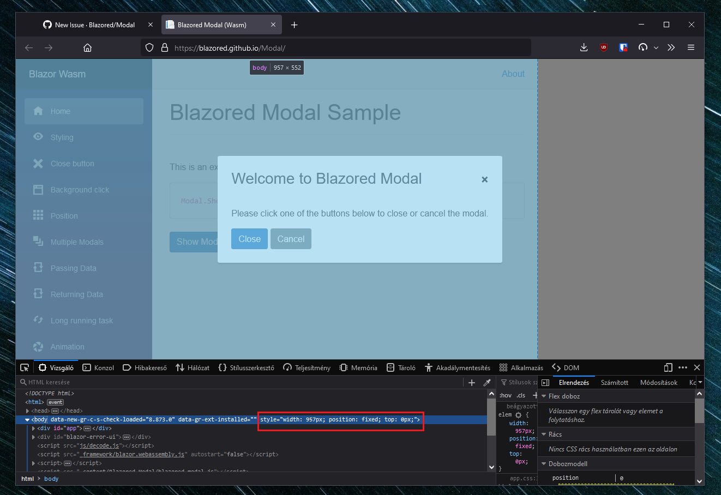Toggle the .cls class panel
Image resolution: width=721 pixels, height=495 pixels.
tap(521, 396)
